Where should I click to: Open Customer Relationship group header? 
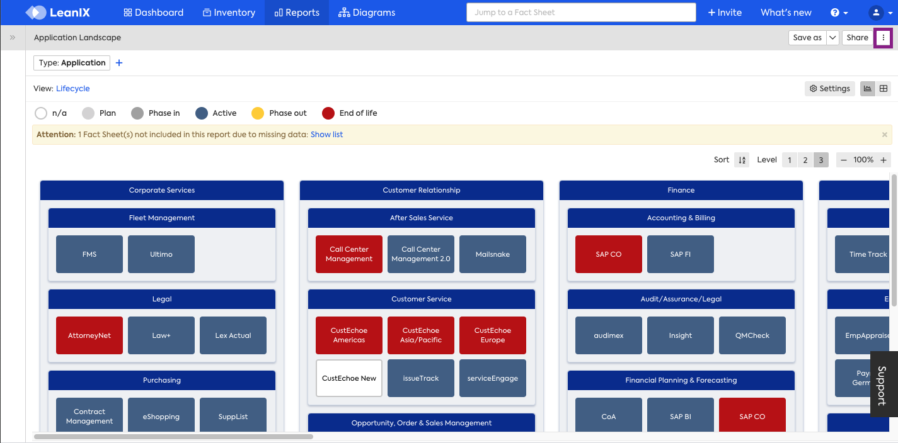(422, 190)
